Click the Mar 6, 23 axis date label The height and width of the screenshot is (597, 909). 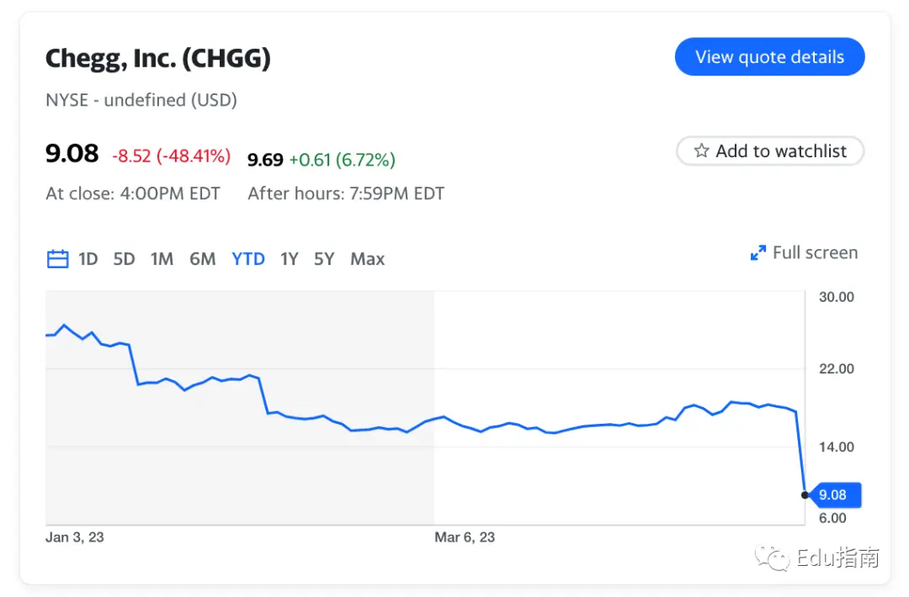(465, 537)
